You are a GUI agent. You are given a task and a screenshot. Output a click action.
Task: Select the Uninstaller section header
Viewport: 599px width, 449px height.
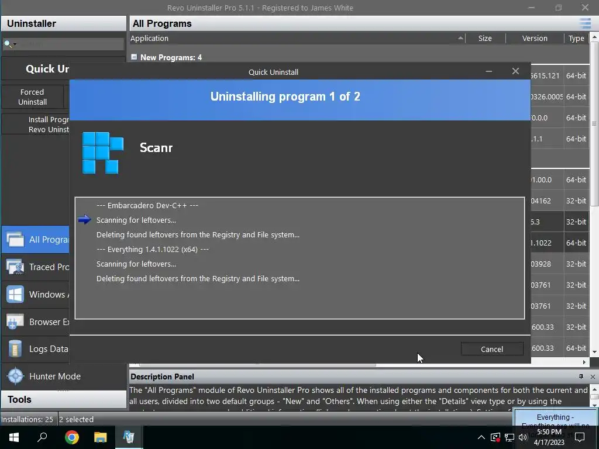(63, 23)
